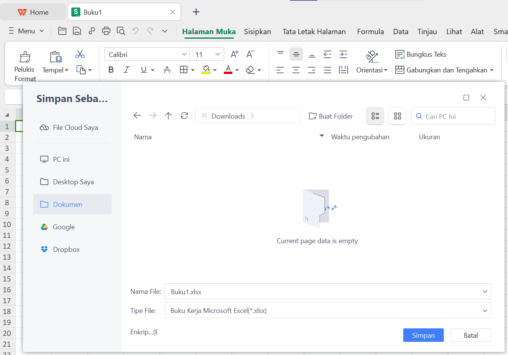508x355 pixels.
Task: Apply strikethrough formatting
Action: click(167, 69)
